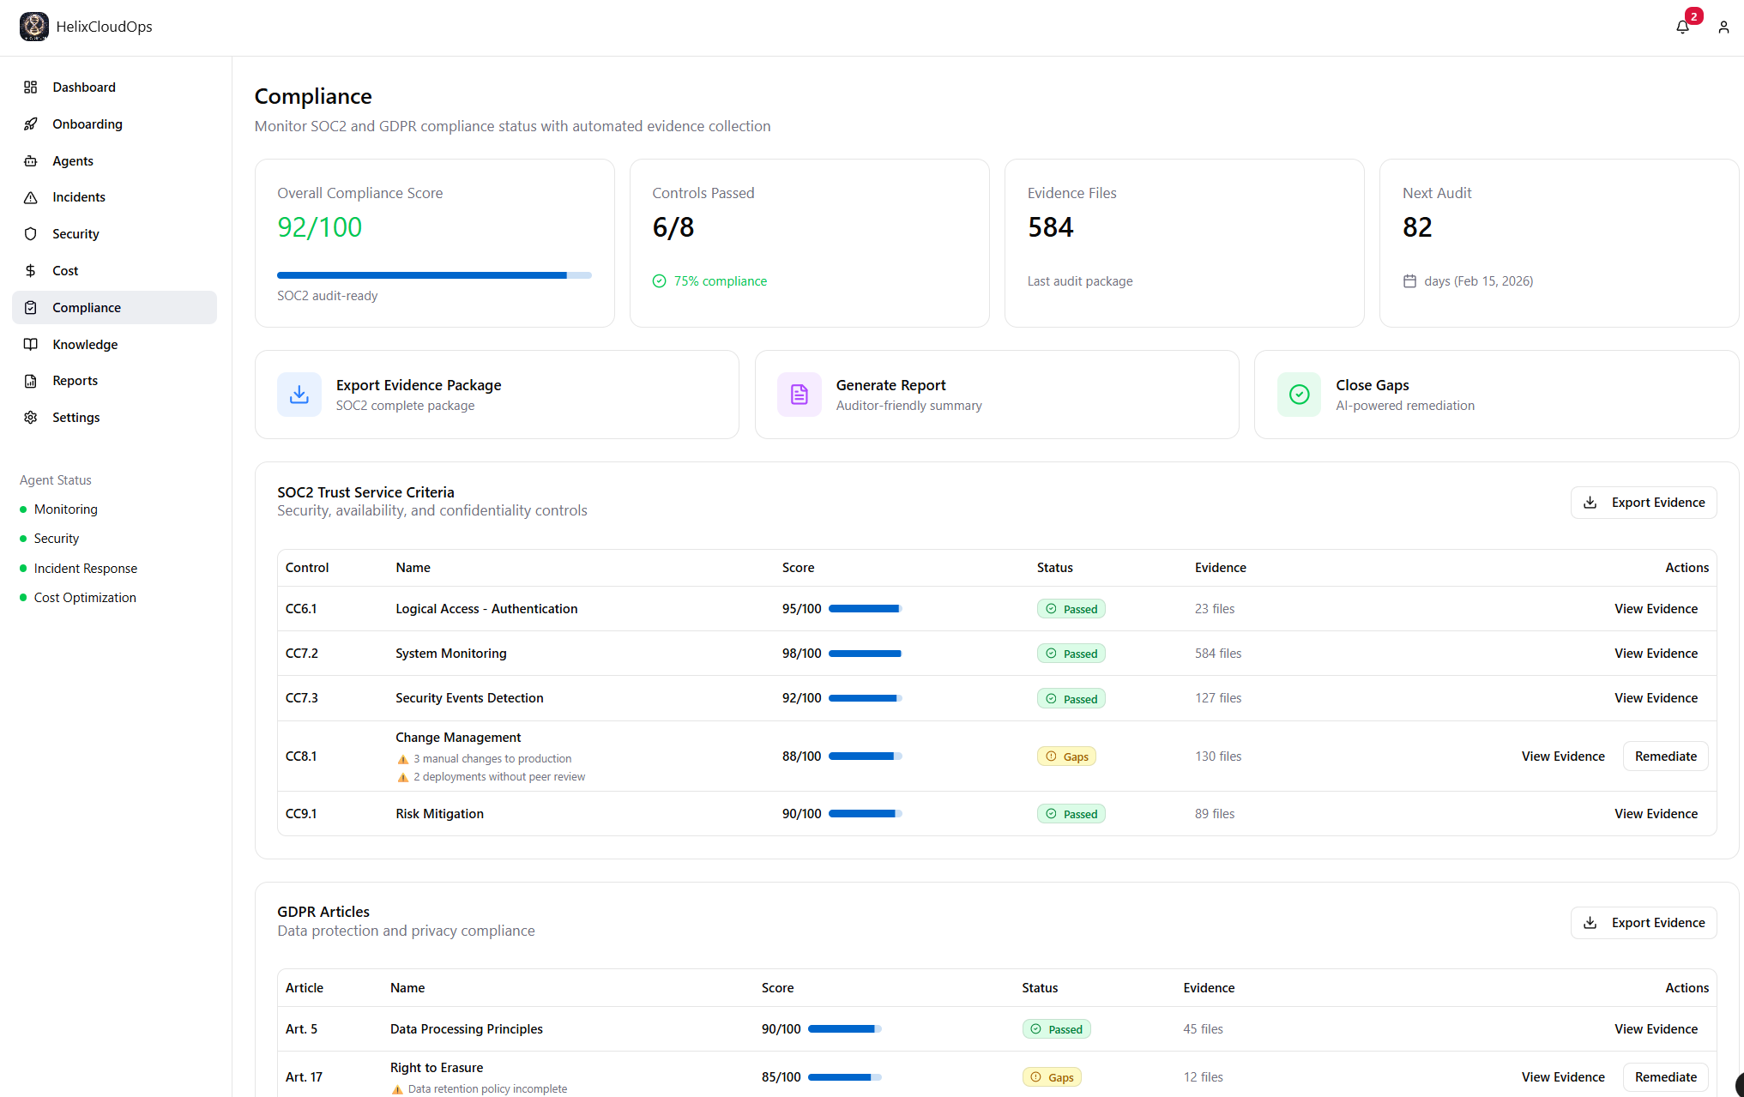View evidence for CC7.2 System Monitoring
The image size is (1744, 1097).
pos(1656,654)
